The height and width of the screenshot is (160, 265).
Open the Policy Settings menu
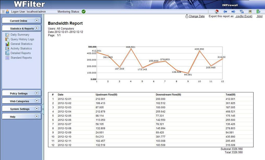point(21,93)
